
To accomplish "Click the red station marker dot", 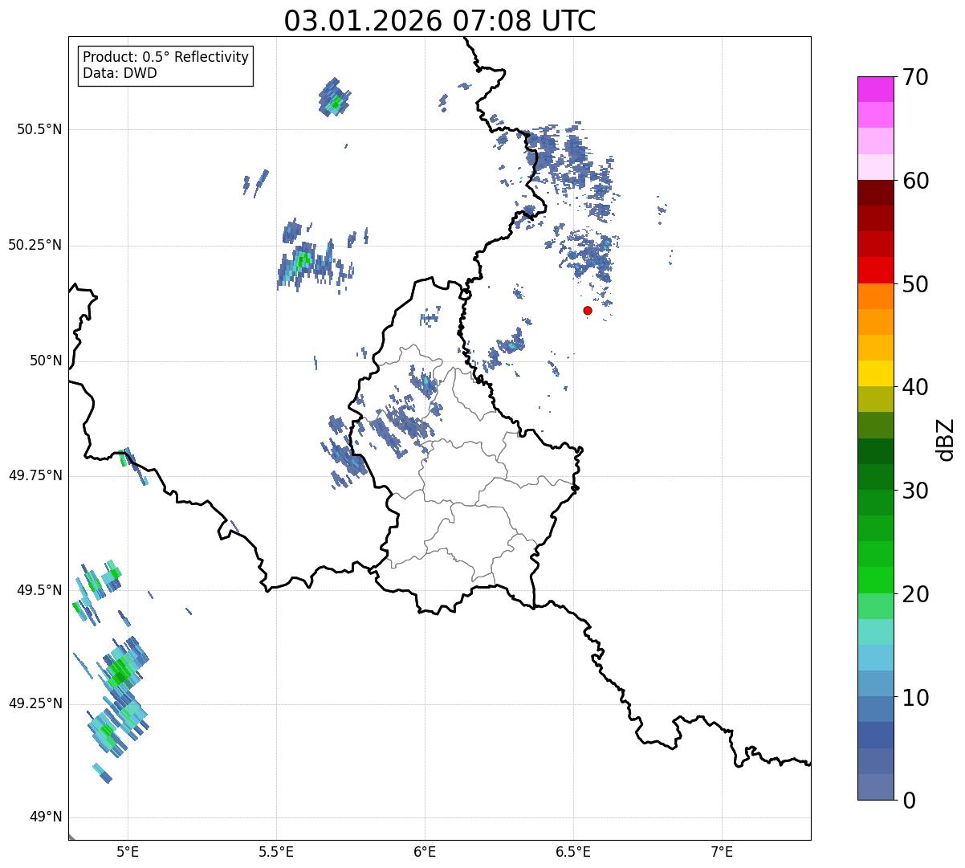I will coord(588,310).
